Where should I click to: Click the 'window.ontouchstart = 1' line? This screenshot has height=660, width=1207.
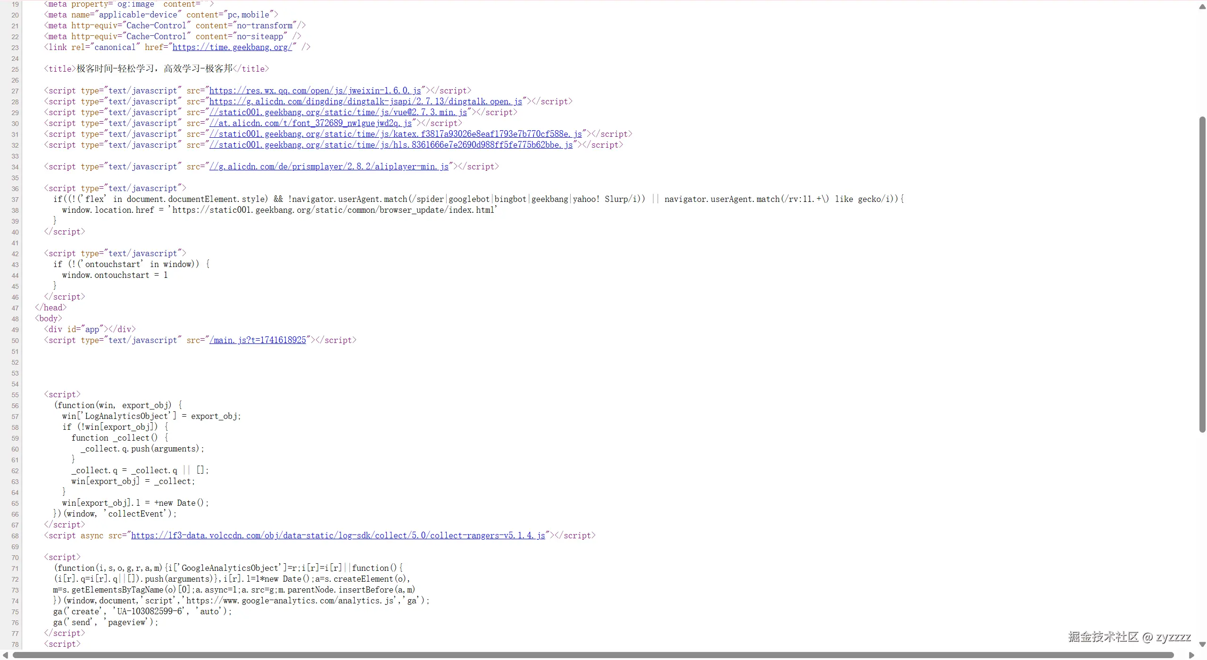coord(115,275)
